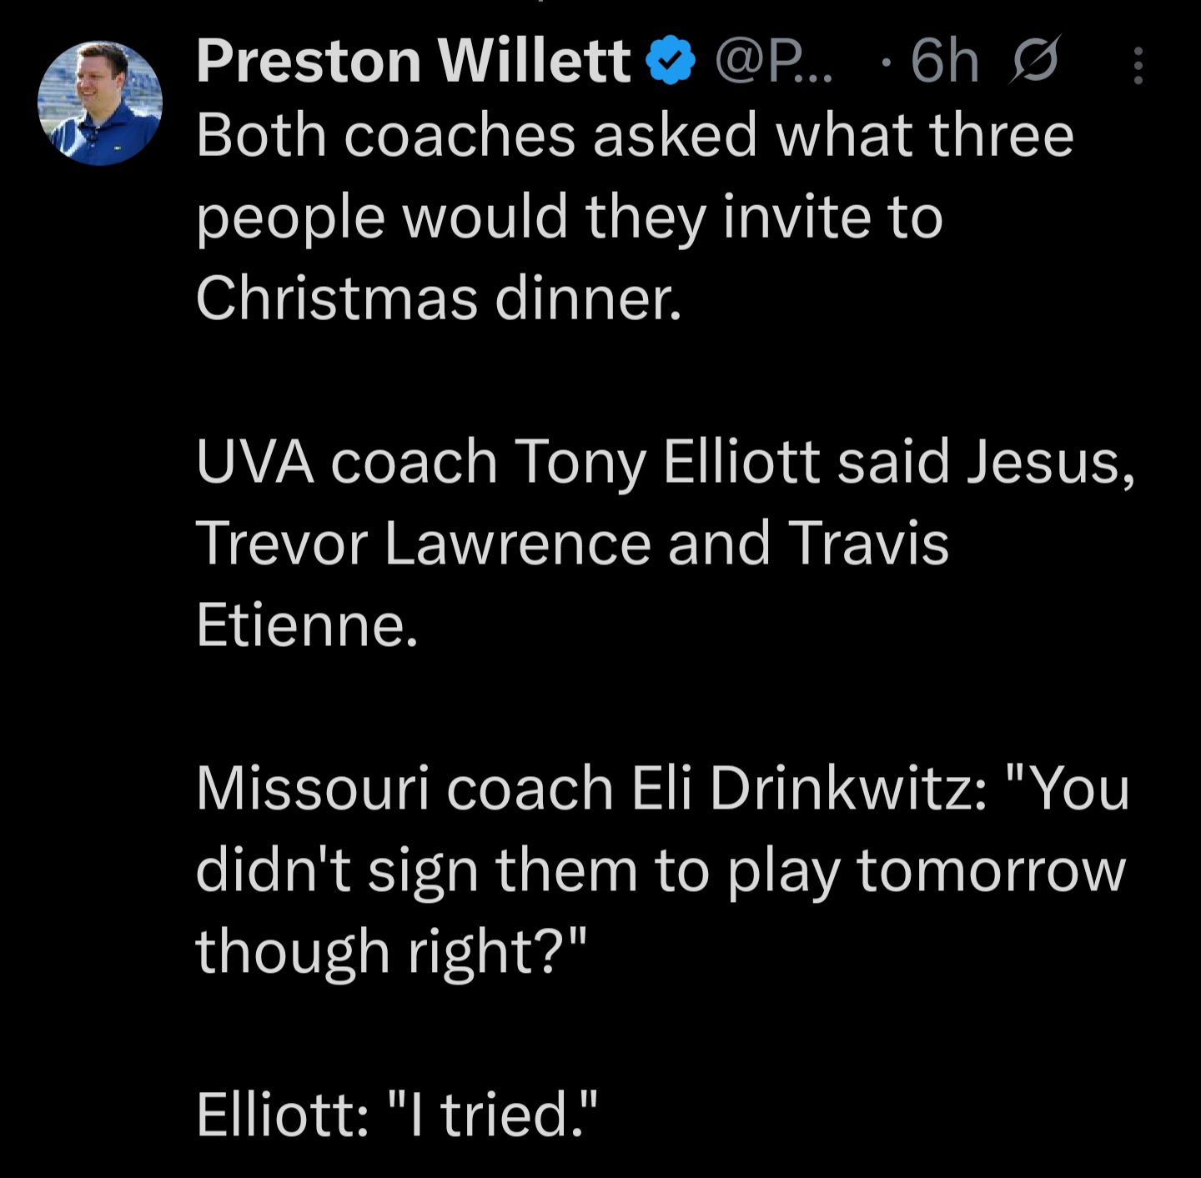Click the "though right?" text
The height and width of the screenshot is (1178, 1201).
pyautogui.click(x=392, y=952)
